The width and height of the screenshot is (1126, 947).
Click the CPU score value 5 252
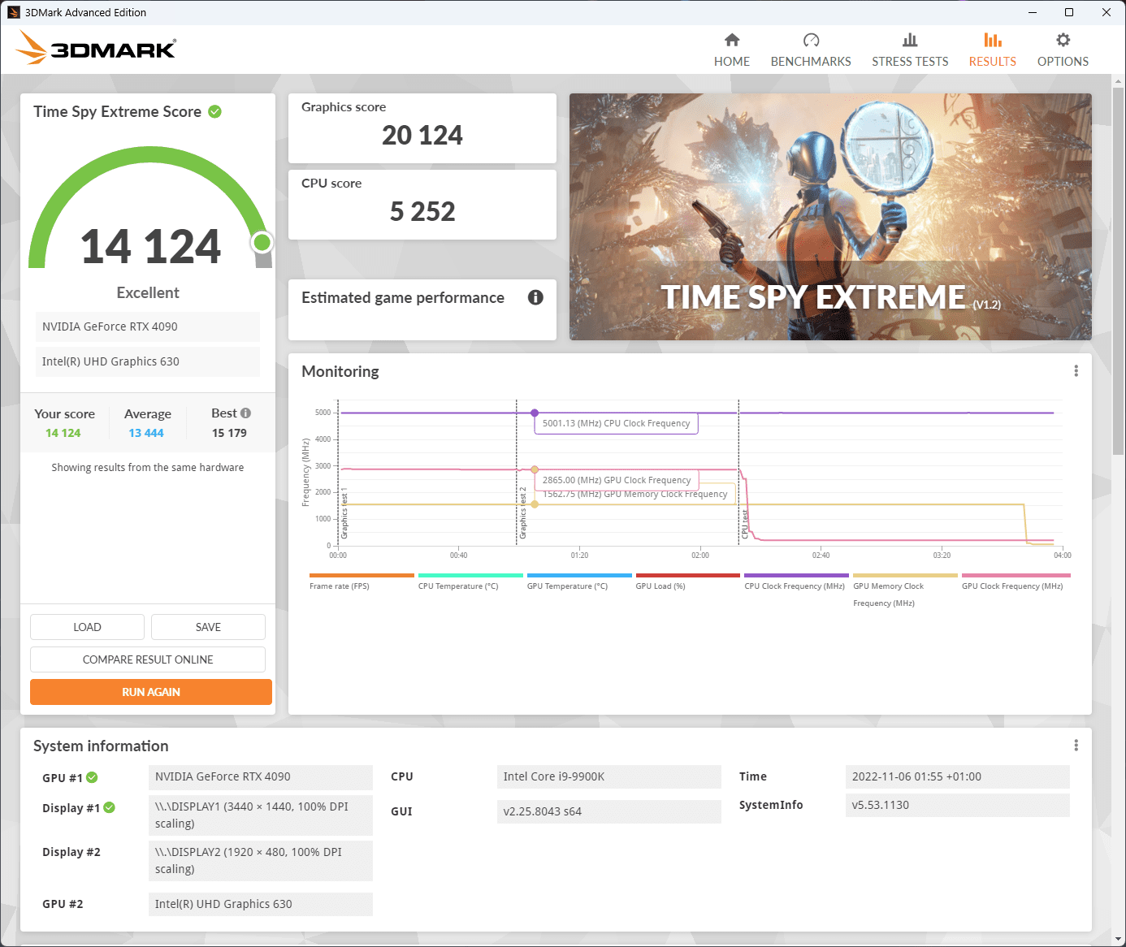422,211
